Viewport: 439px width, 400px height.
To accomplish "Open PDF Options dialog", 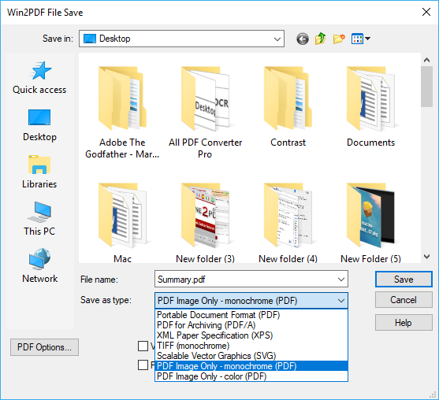I will click(x=44, y=347).
